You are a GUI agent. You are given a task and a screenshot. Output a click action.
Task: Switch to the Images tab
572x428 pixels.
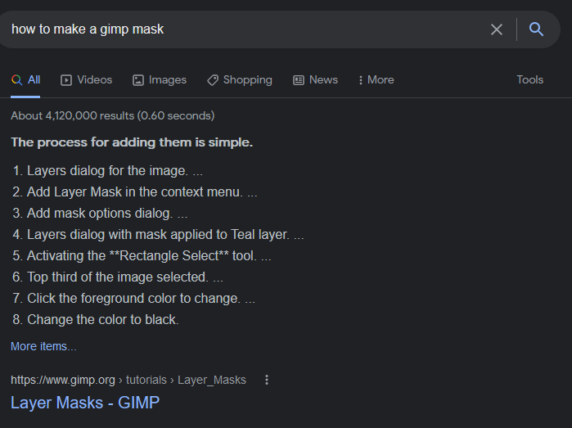(160, 80)
